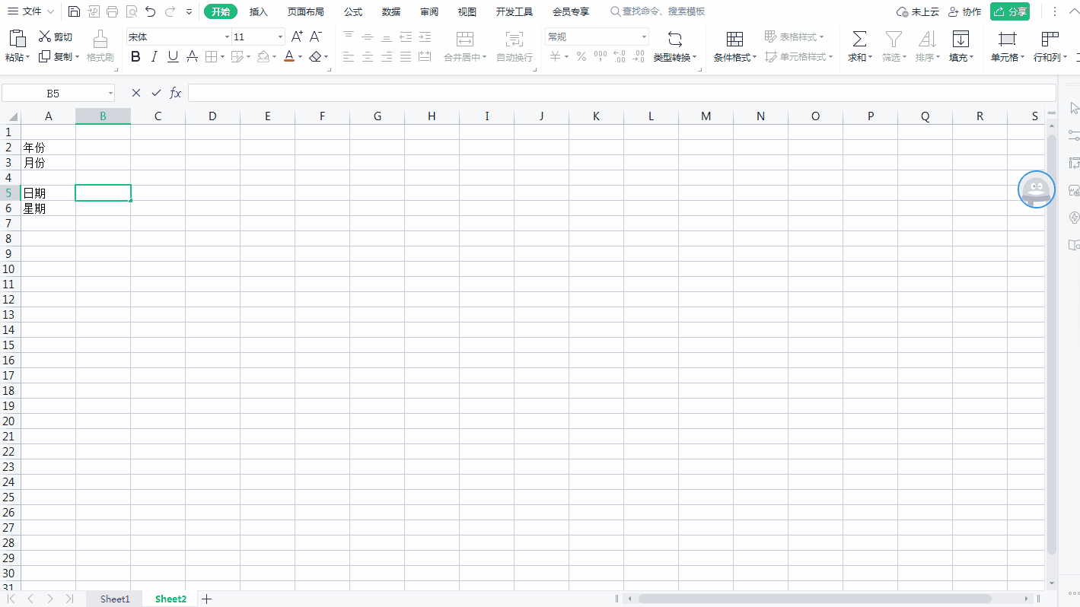
Task: Switch to the Data (数据) tab
Action: tap(391, 11)
